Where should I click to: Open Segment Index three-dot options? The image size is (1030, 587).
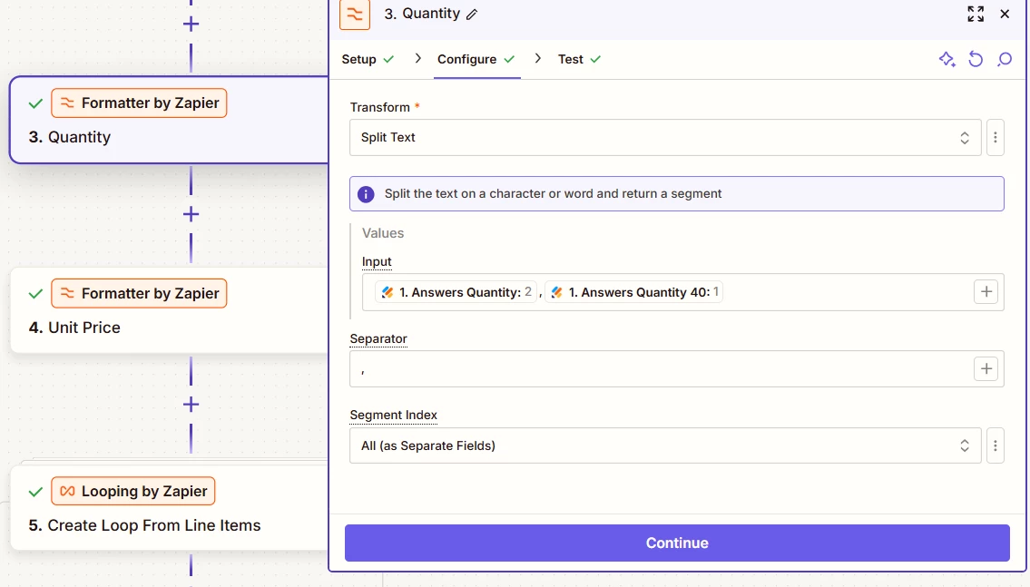pos(996,445)
